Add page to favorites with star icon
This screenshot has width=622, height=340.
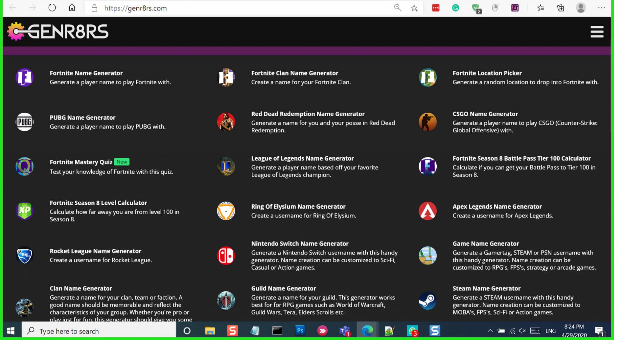pyautogui.click(x=414, y=8)
